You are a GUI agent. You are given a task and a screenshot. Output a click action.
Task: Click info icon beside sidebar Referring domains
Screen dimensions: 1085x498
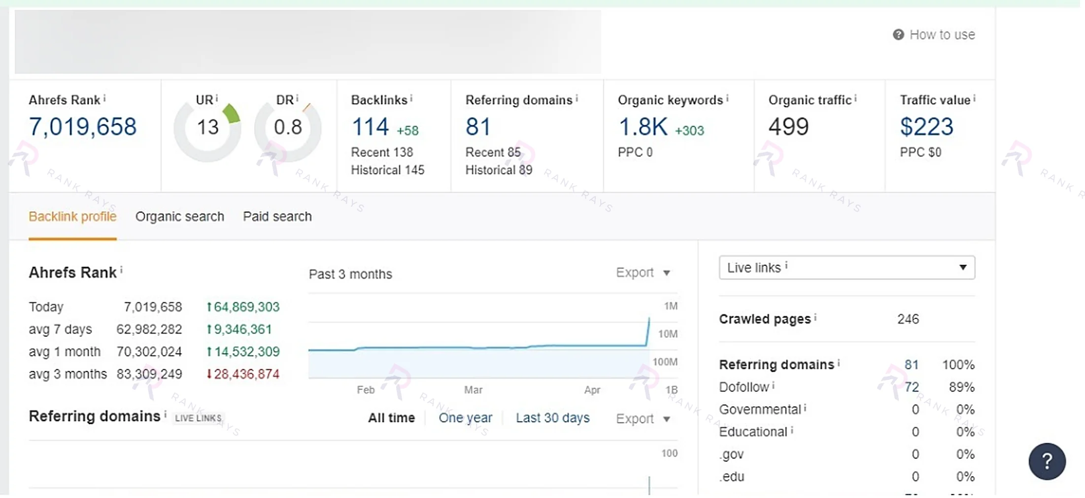[x=839, y=363]
